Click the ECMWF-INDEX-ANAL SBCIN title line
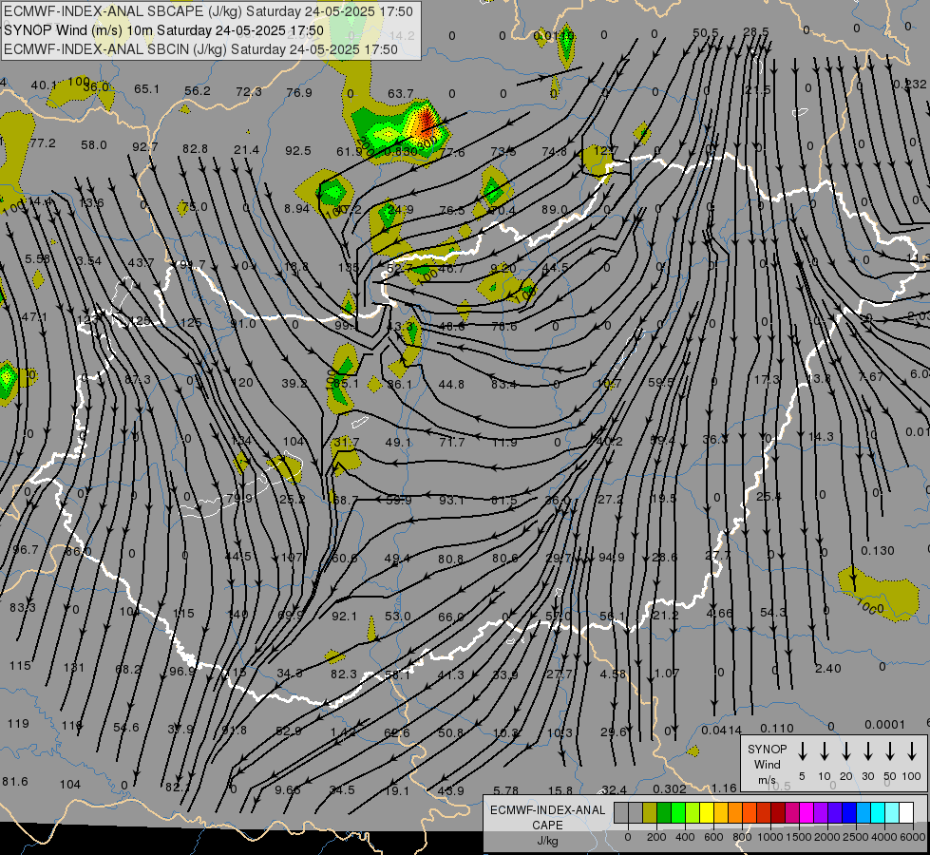Viewport: 930px width, 855px height. (200, 49)
